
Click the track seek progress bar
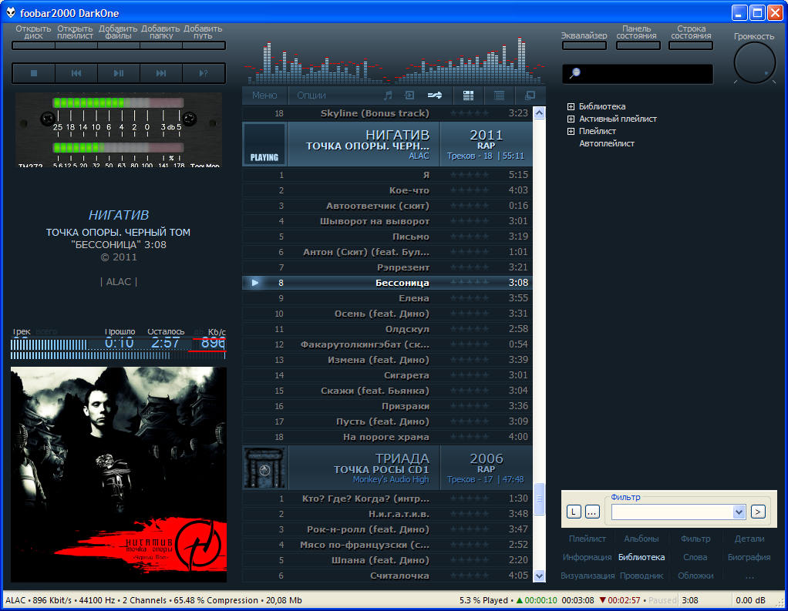click(118, 356)
